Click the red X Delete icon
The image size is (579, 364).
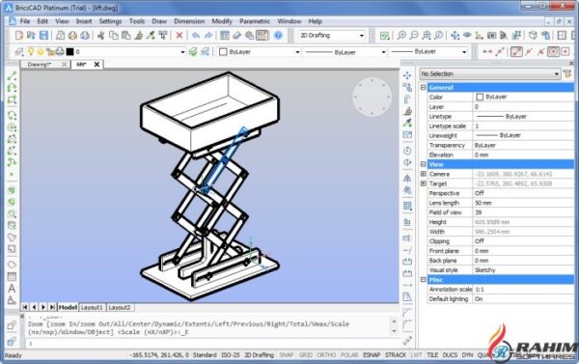(179, 36)
